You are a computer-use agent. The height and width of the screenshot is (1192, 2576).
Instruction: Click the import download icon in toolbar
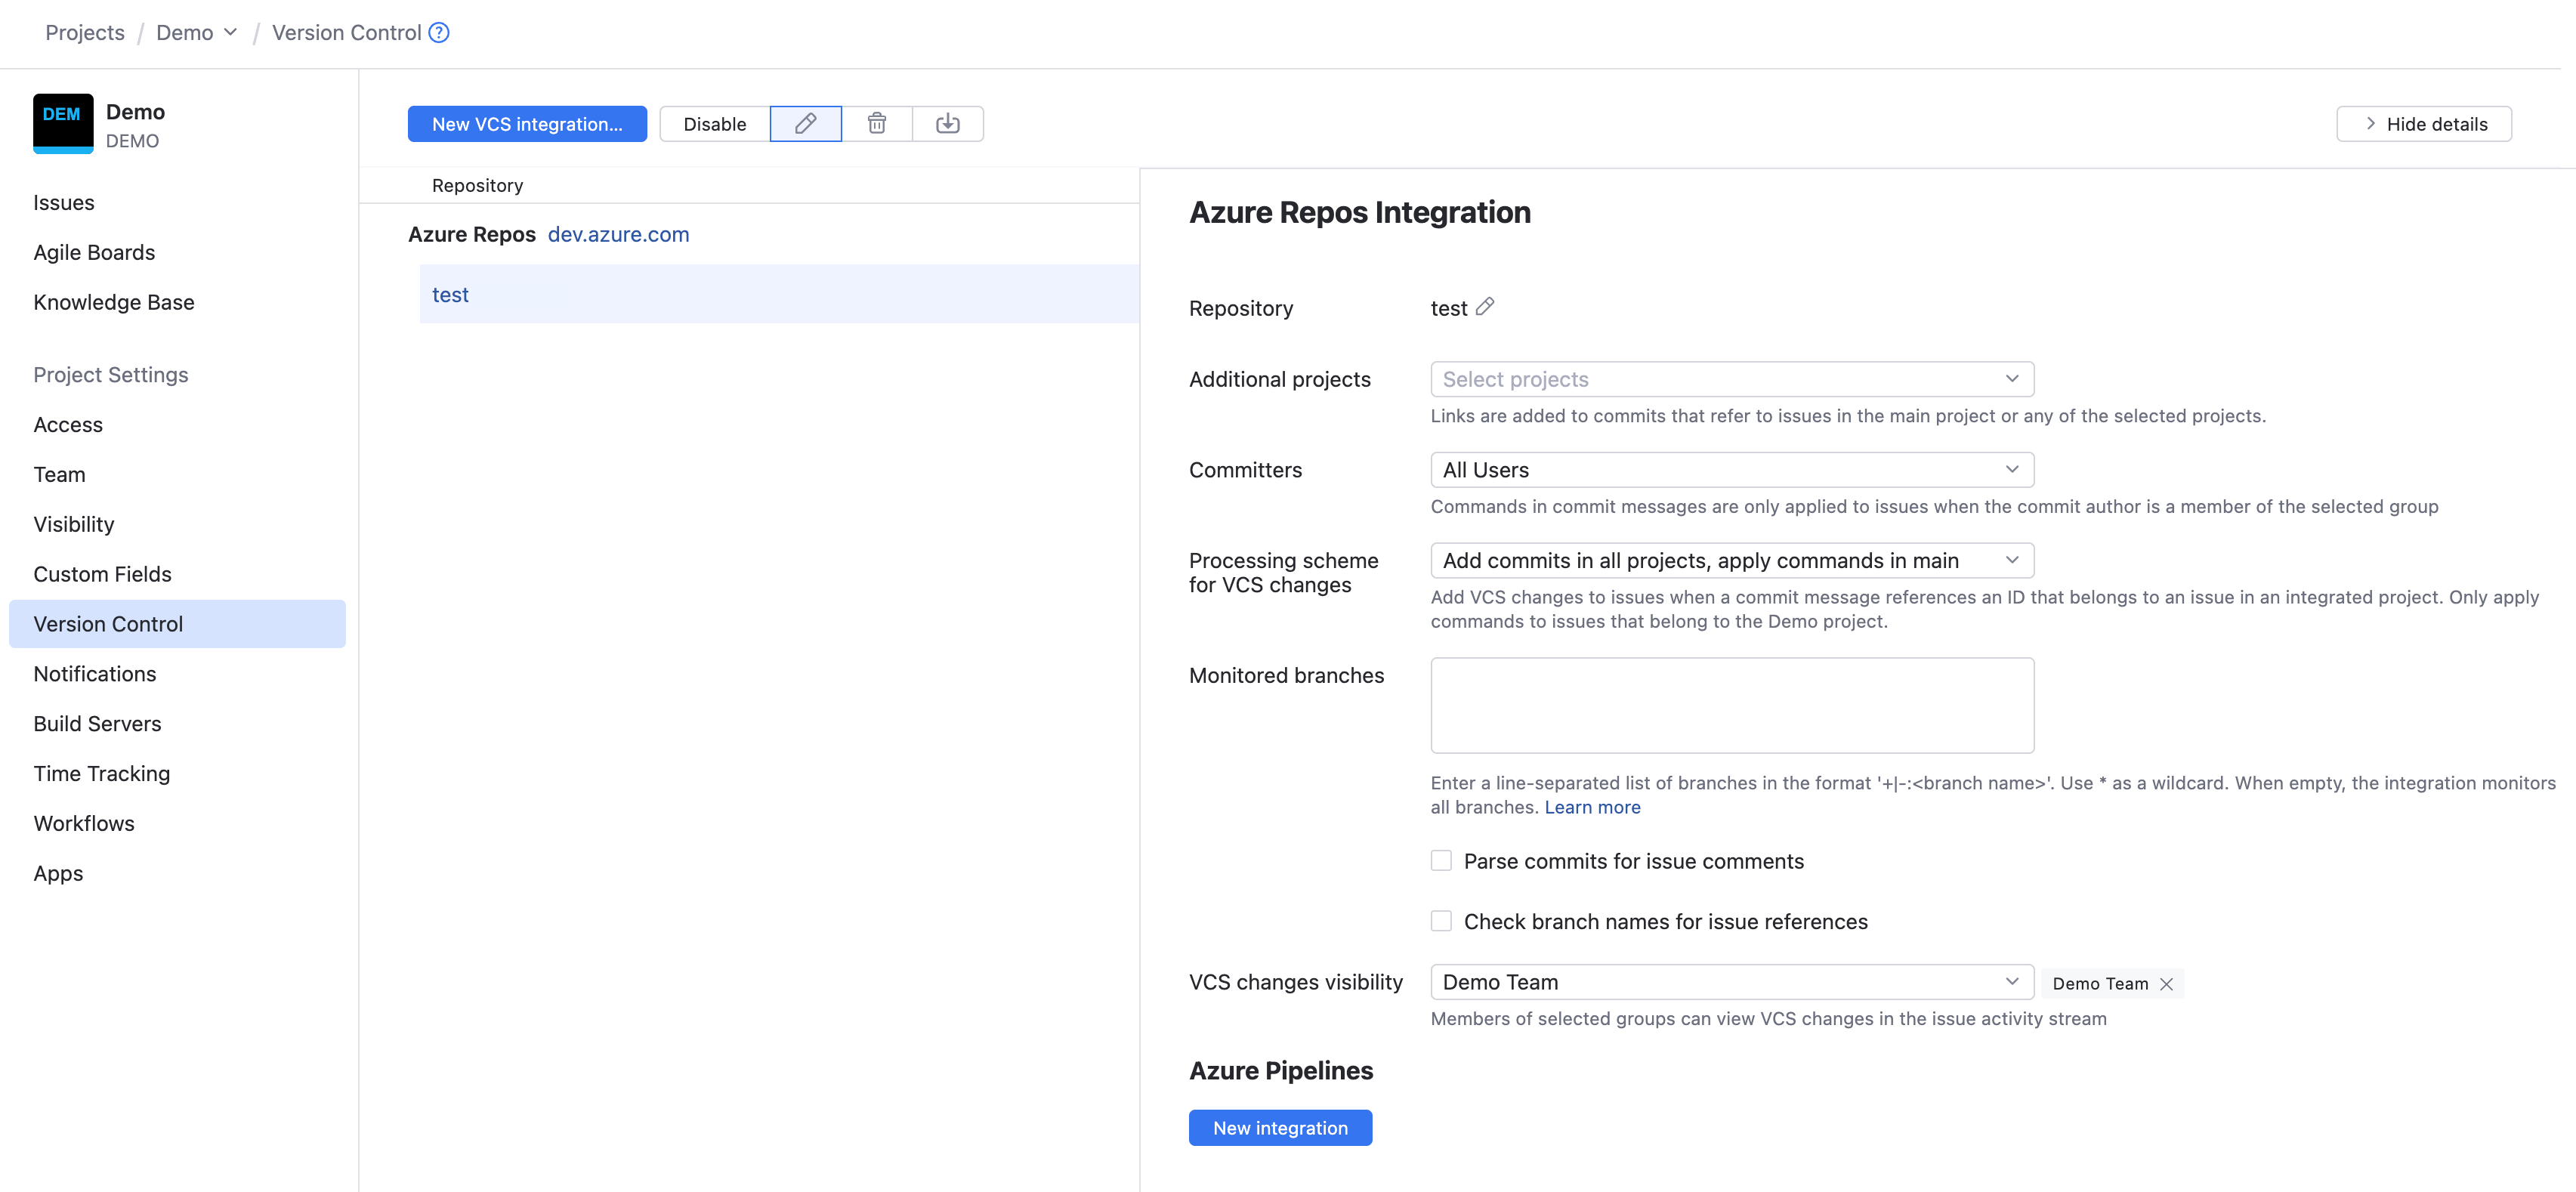click(947, 124)
